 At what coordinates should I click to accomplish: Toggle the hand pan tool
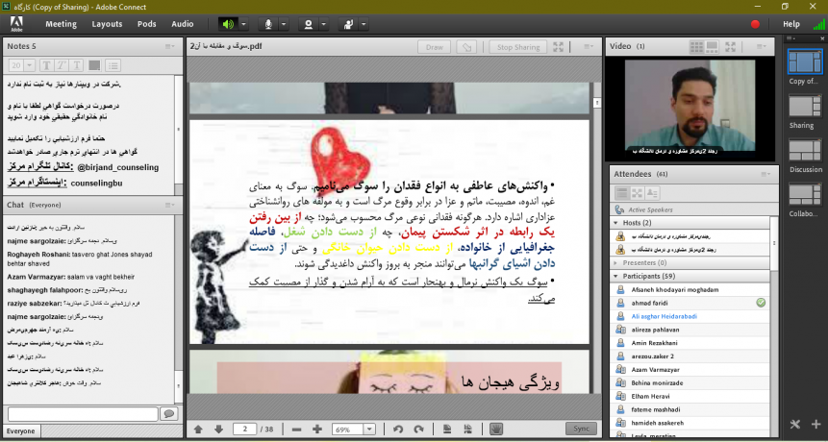pyautogui.click(x=495, y=430)
